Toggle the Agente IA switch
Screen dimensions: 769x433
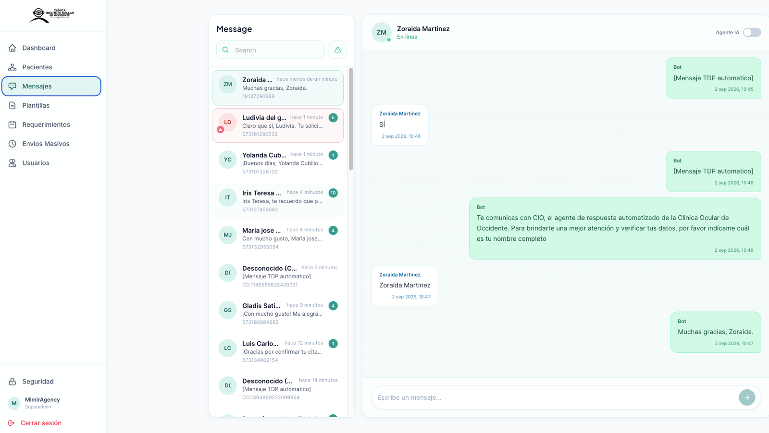pos(752,33)
